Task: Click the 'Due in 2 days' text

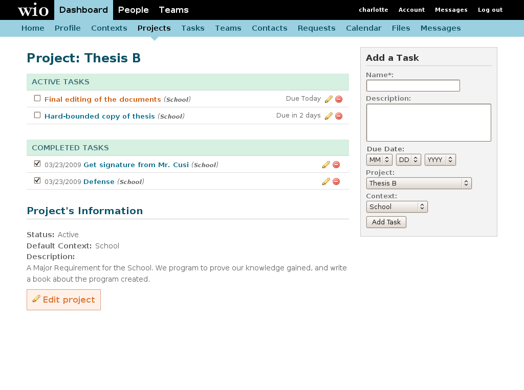Action: pos(298,116)
